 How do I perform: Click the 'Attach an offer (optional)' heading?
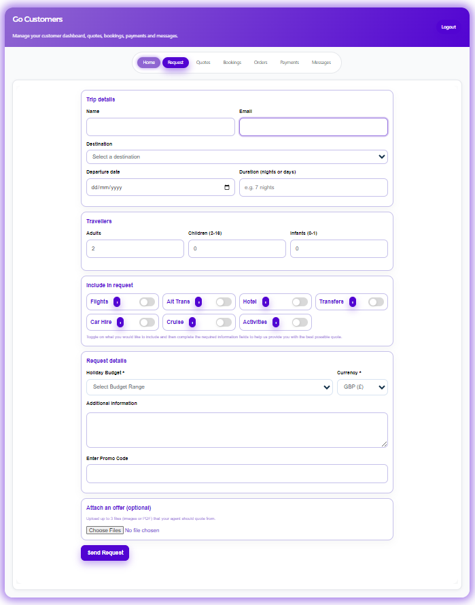[x=119, y=508]
